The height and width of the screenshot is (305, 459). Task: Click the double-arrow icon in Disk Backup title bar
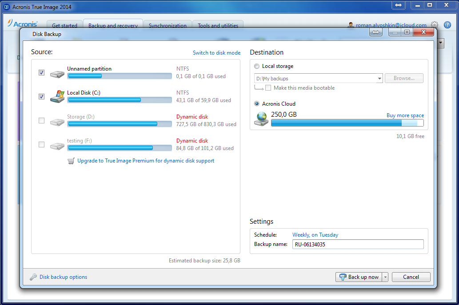pos(376,32)
